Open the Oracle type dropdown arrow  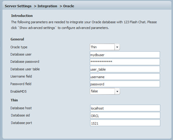tap(117, 47)
